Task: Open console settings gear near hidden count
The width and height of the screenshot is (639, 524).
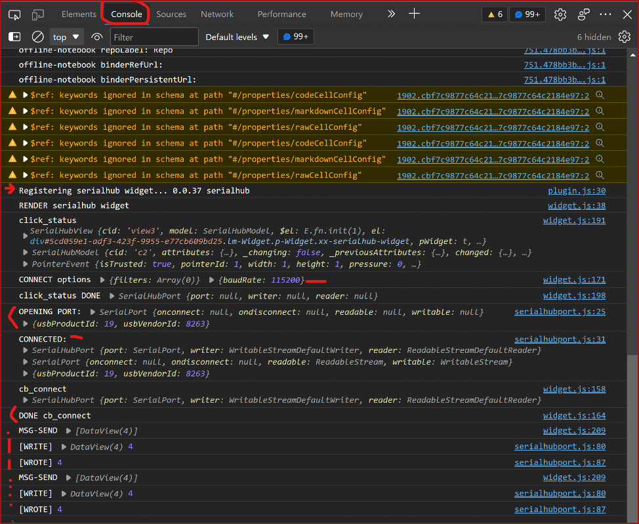Action: 625,37
